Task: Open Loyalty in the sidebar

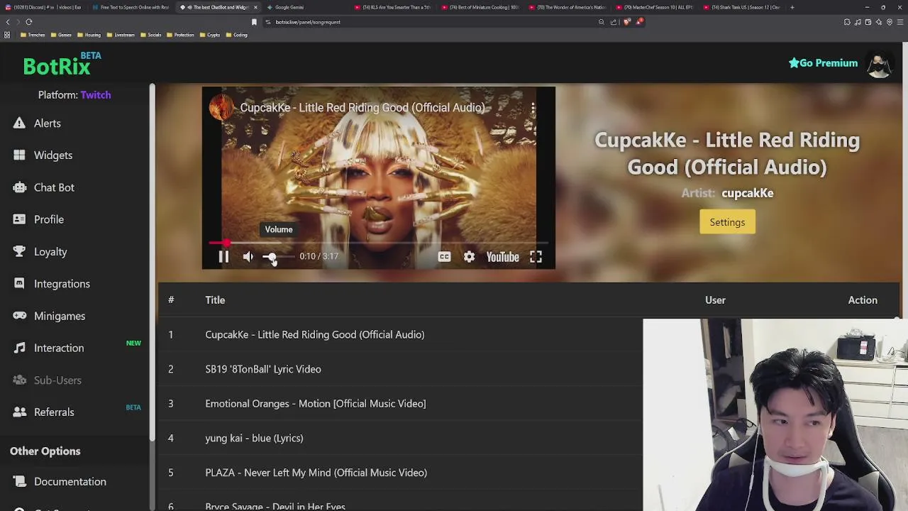Action: coord(50,252)
